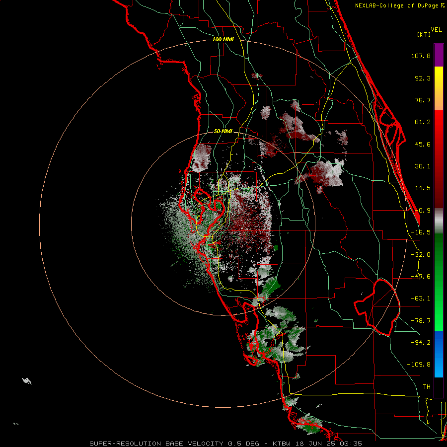Click the 100 NMI range ring label
Image resolution: width=447 pixels, height=447 pixels.
click(223, 39)
